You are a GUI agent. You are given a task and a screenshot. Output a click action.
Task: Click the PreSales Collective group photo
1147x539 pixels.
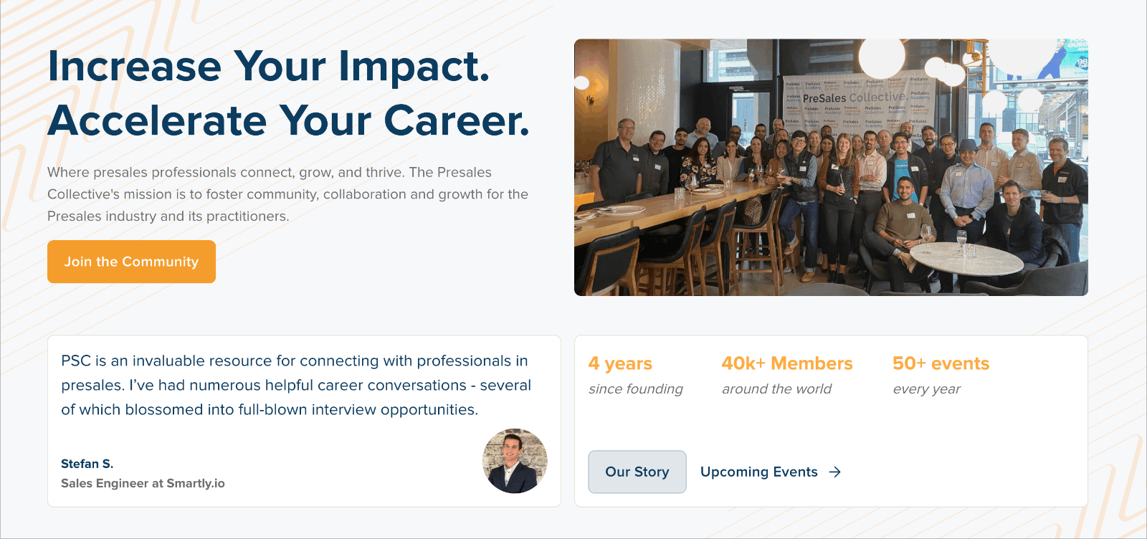click(x=831, y=167)
